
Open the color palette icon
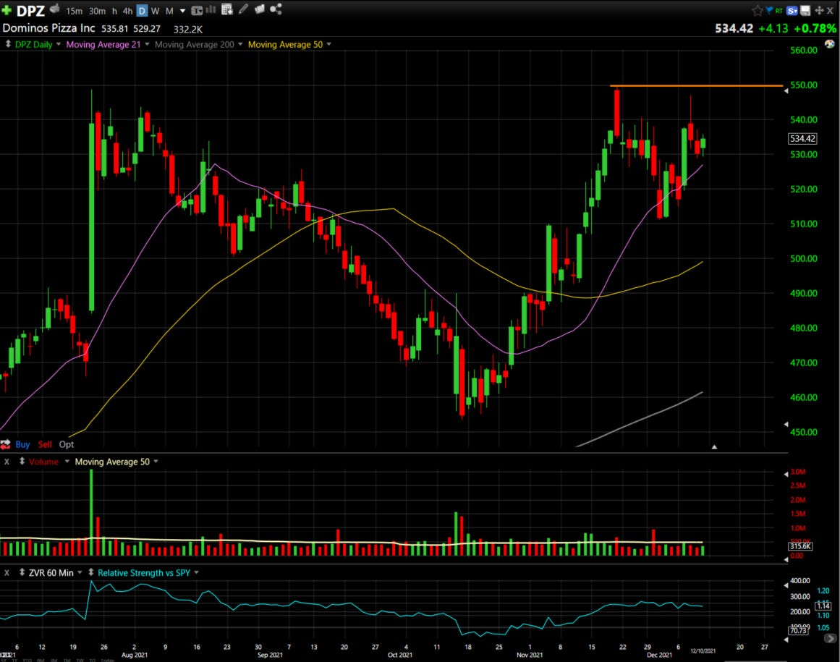(830, 44)
